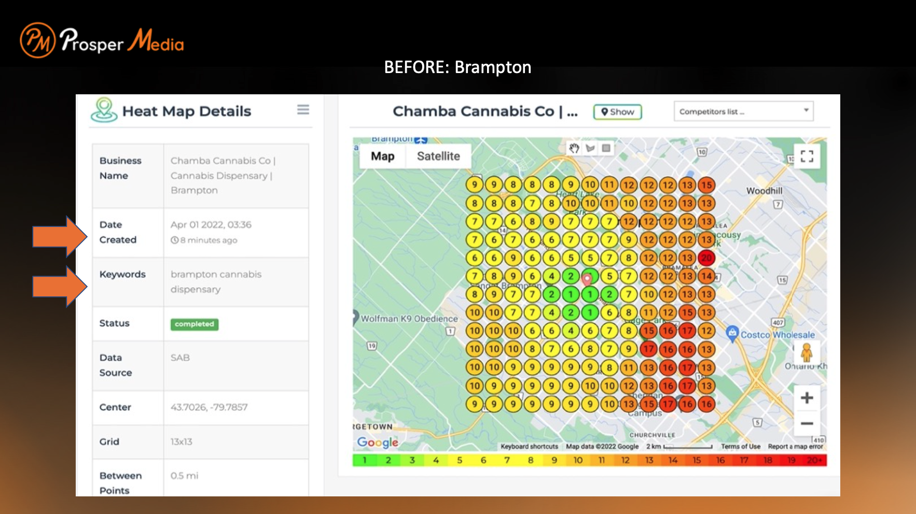This screenshot has height=514, width=916.
Task: Switch to Satellite view tab
Action: (x=438, y=156)
